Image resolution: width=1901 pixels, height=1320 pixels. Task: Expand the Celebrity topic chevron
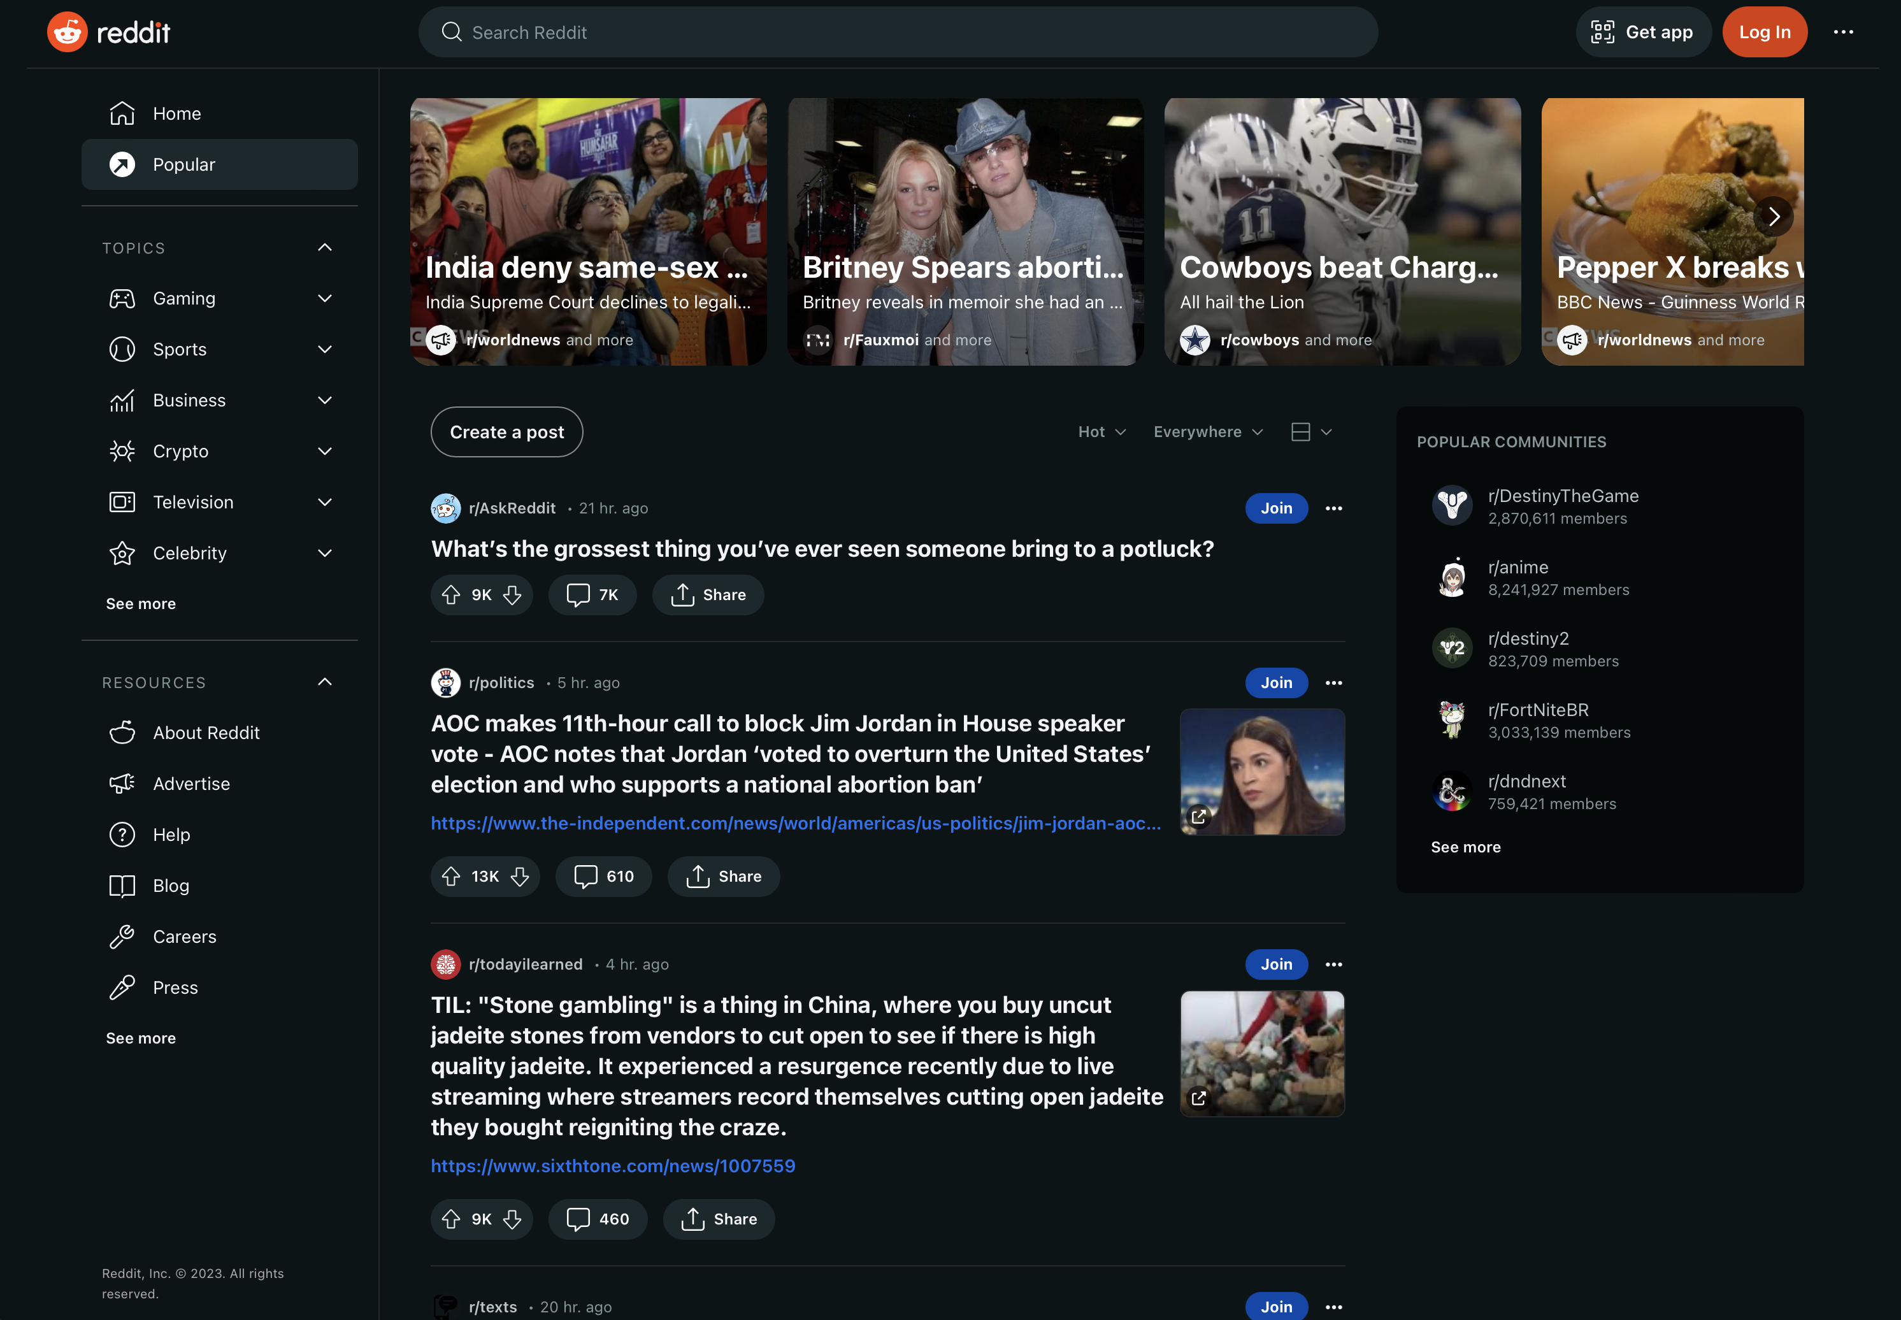(x=325, y=554)
